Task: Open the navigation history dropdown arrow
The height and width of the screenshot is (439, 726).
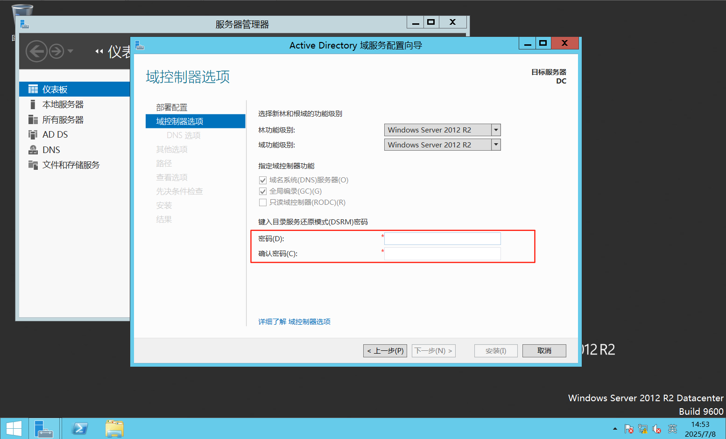Action: [x=70, y=51]
